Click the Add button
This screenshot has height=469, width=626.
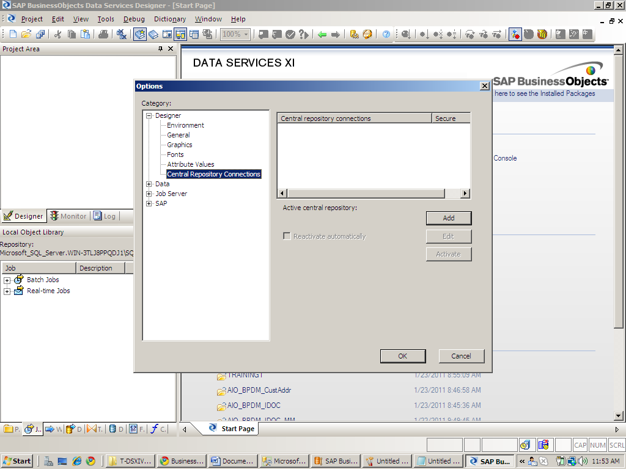coord(449,218)
